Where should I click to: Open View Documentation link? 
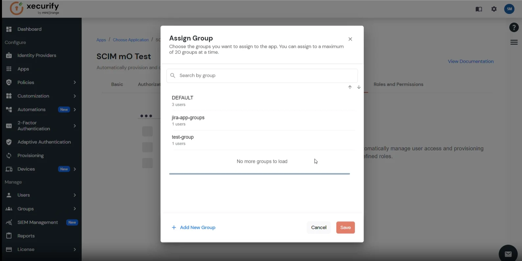coord(471,61)
